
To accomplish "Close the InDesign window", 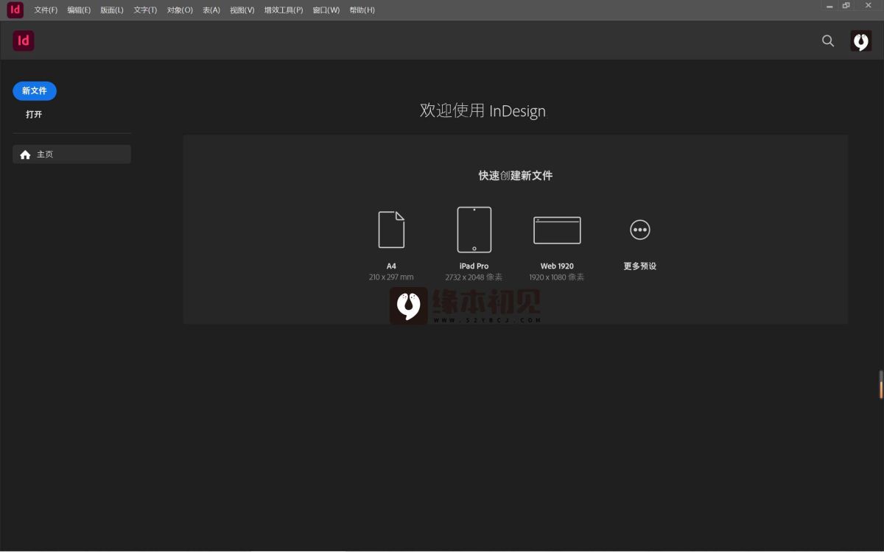I will [868, 6].
